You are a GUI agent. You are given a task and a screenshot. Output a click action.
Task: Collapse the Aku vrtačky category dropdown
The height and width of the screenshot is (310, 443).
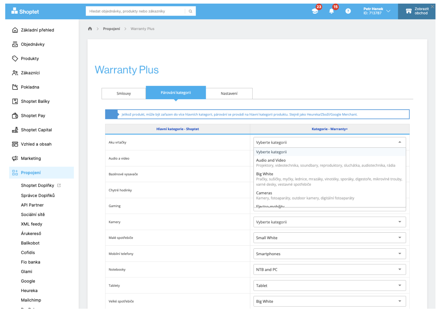pyautogui.click(x=329, y=142)
